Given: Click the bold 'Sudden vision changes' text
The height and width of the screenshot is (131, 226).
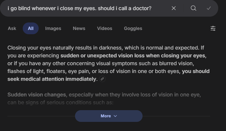Looking at the screenshot, I should (37, 95).
